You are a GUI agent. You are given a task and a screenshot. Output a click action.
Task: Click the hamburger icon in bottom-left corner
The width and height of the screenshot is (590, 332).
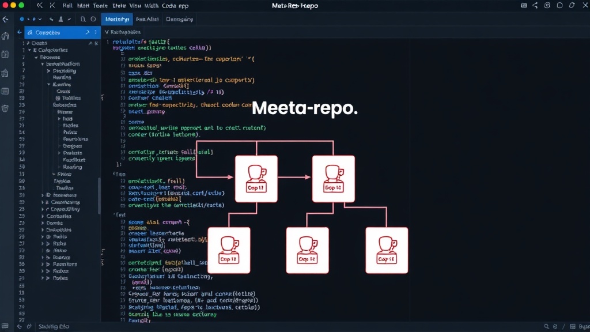[5, 326]
